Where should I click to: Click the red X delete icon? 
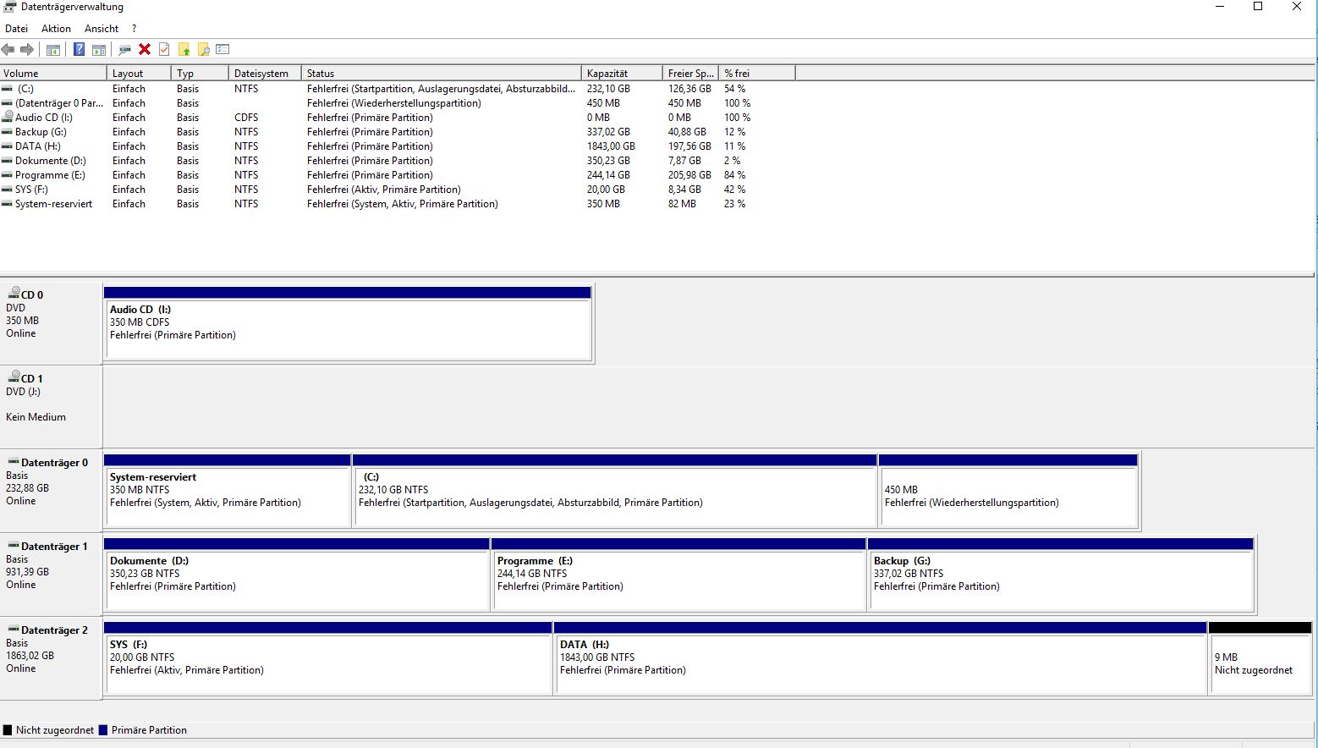(x=145, y=50)
